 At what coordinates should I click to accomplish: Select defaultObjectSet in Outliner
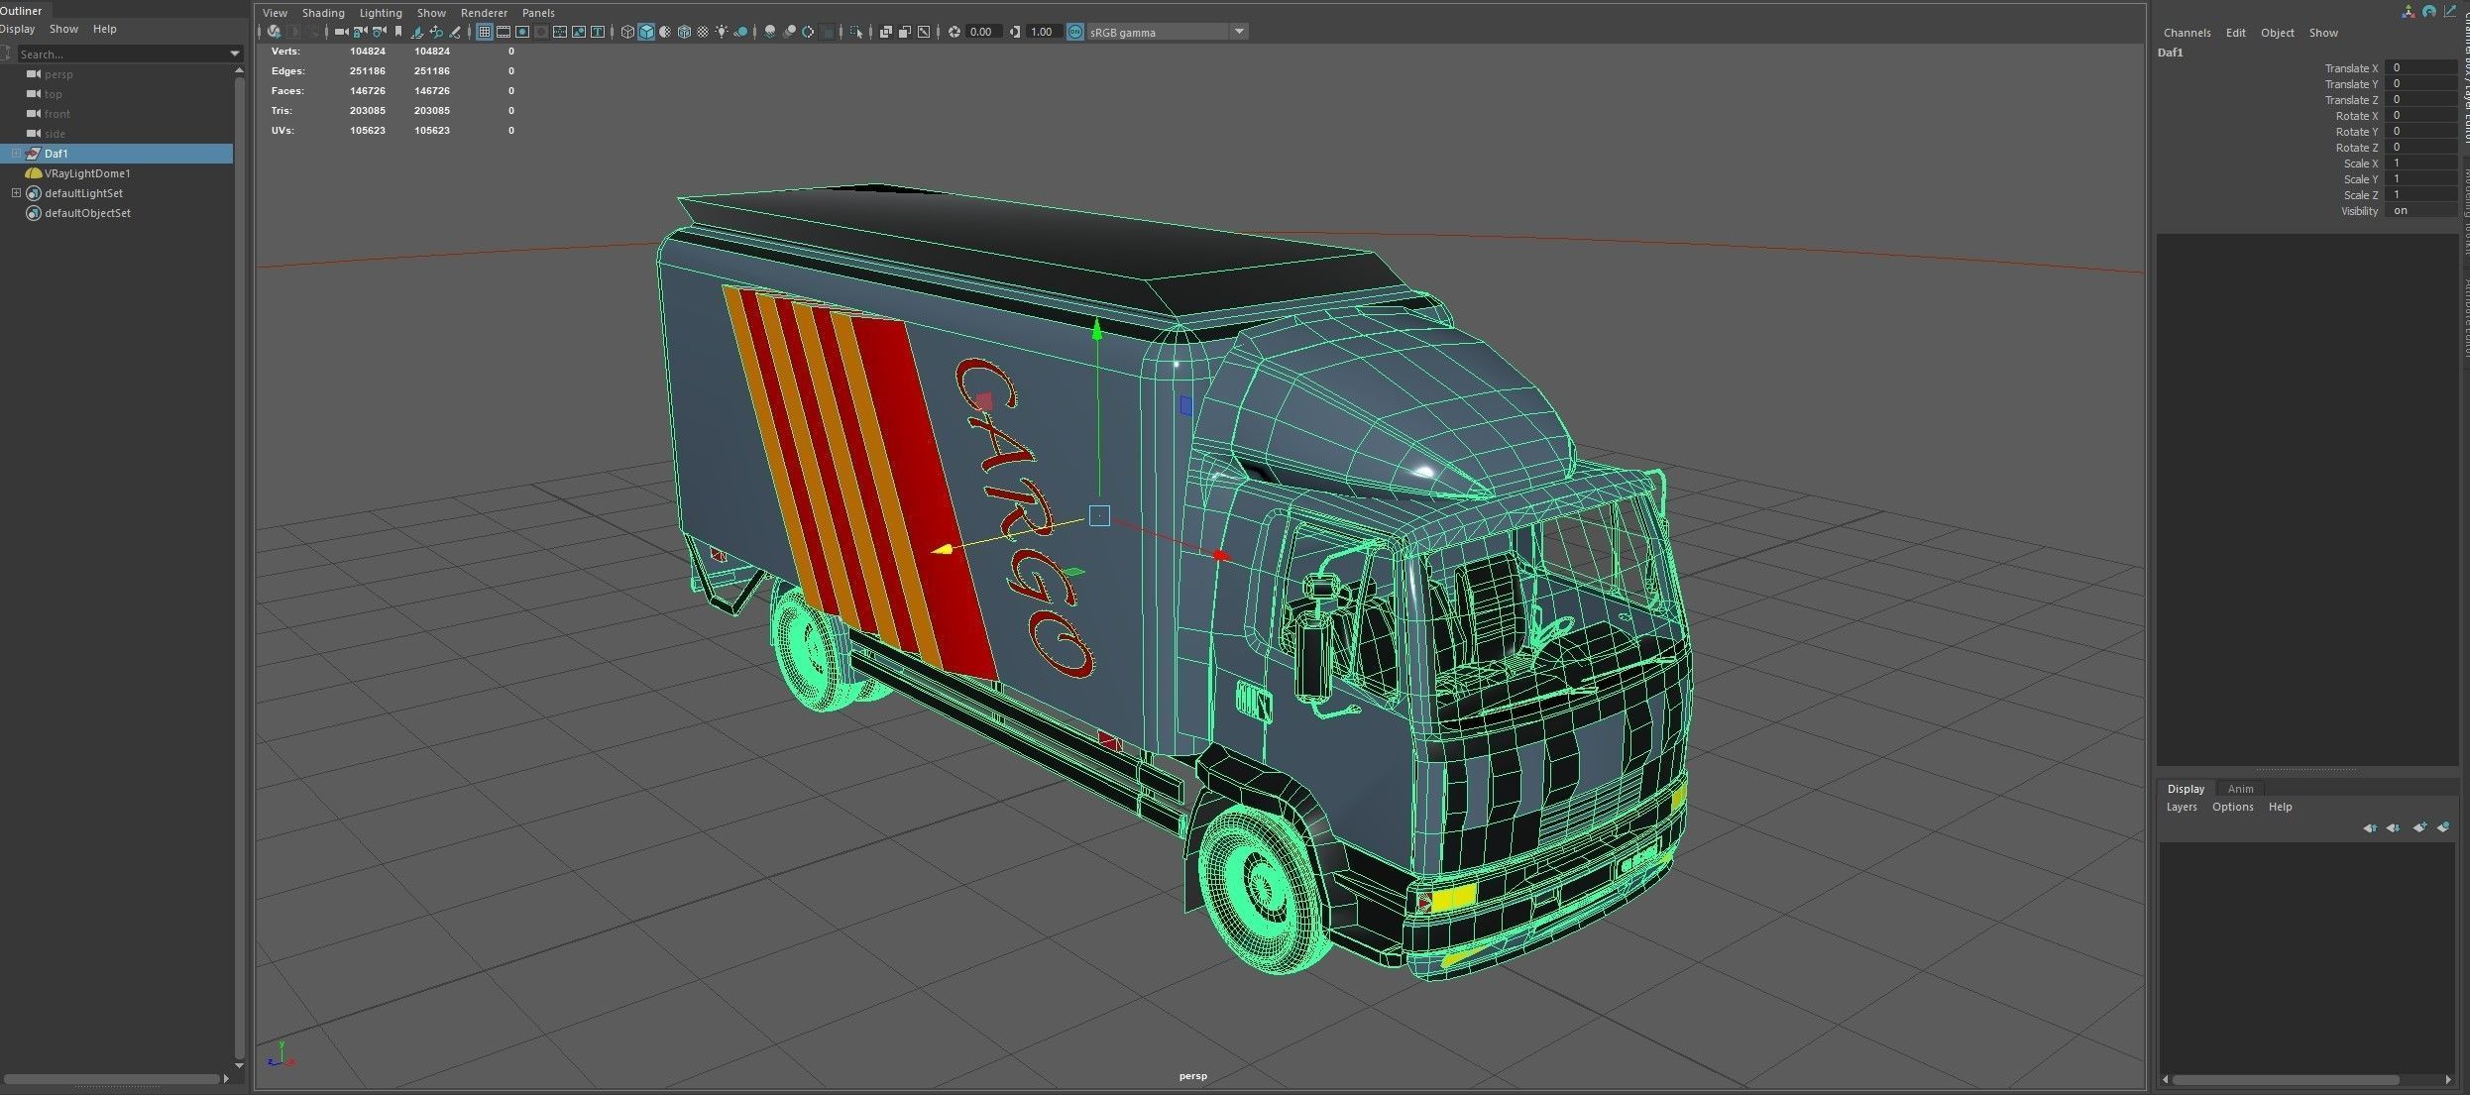click(87, 213)
